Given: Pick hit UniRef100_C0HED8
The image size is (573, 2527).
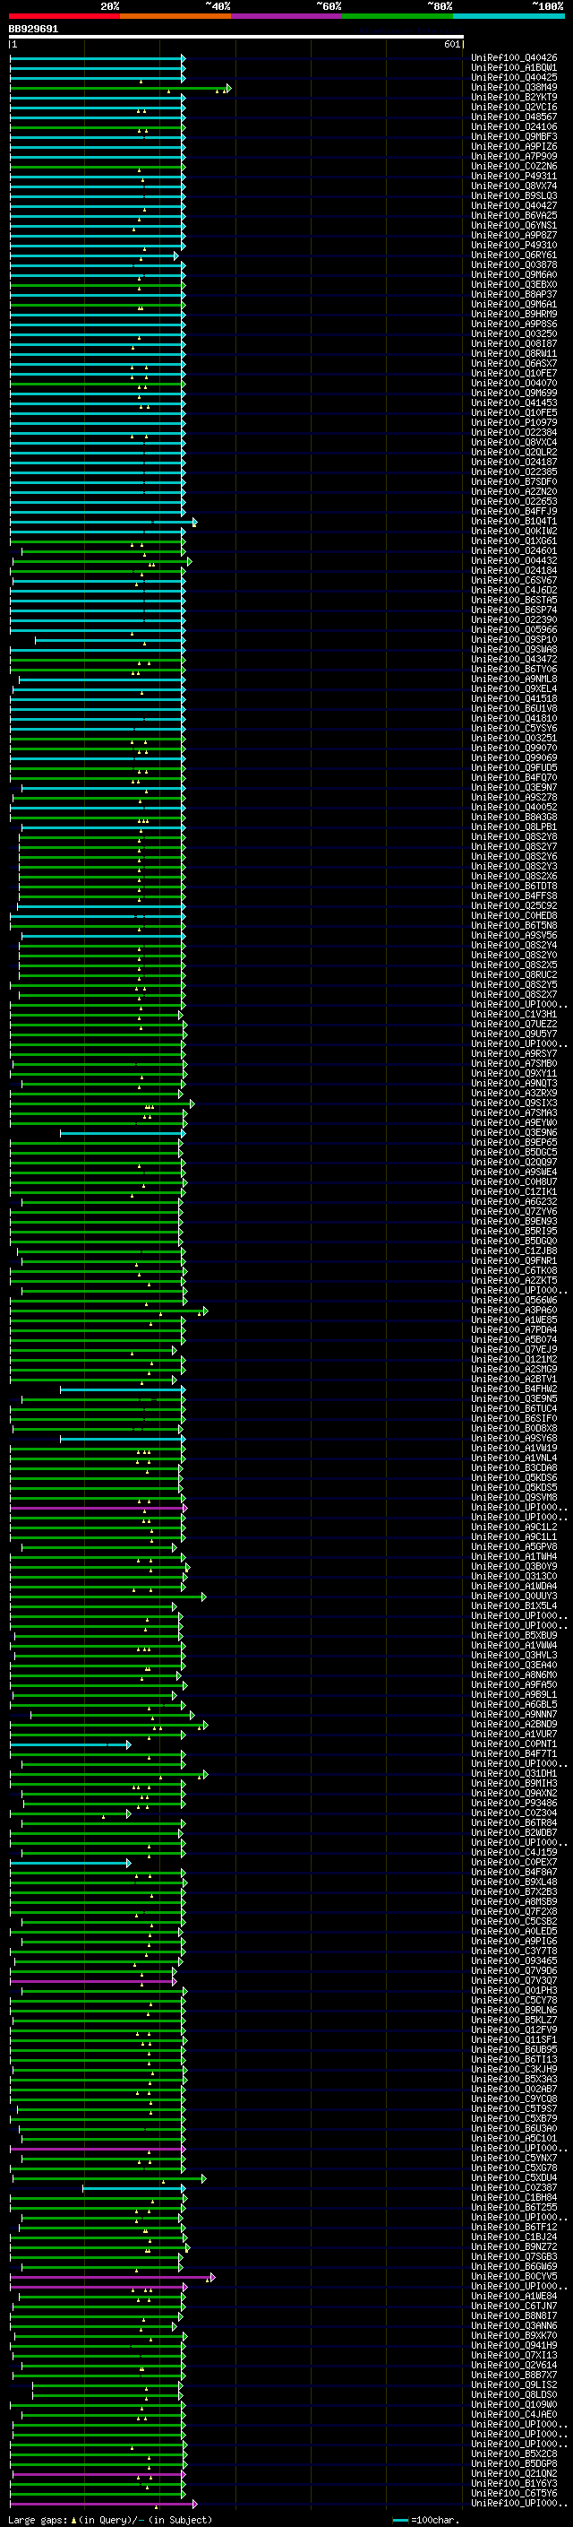Looking at the screenshot, I should pos(514,915).
